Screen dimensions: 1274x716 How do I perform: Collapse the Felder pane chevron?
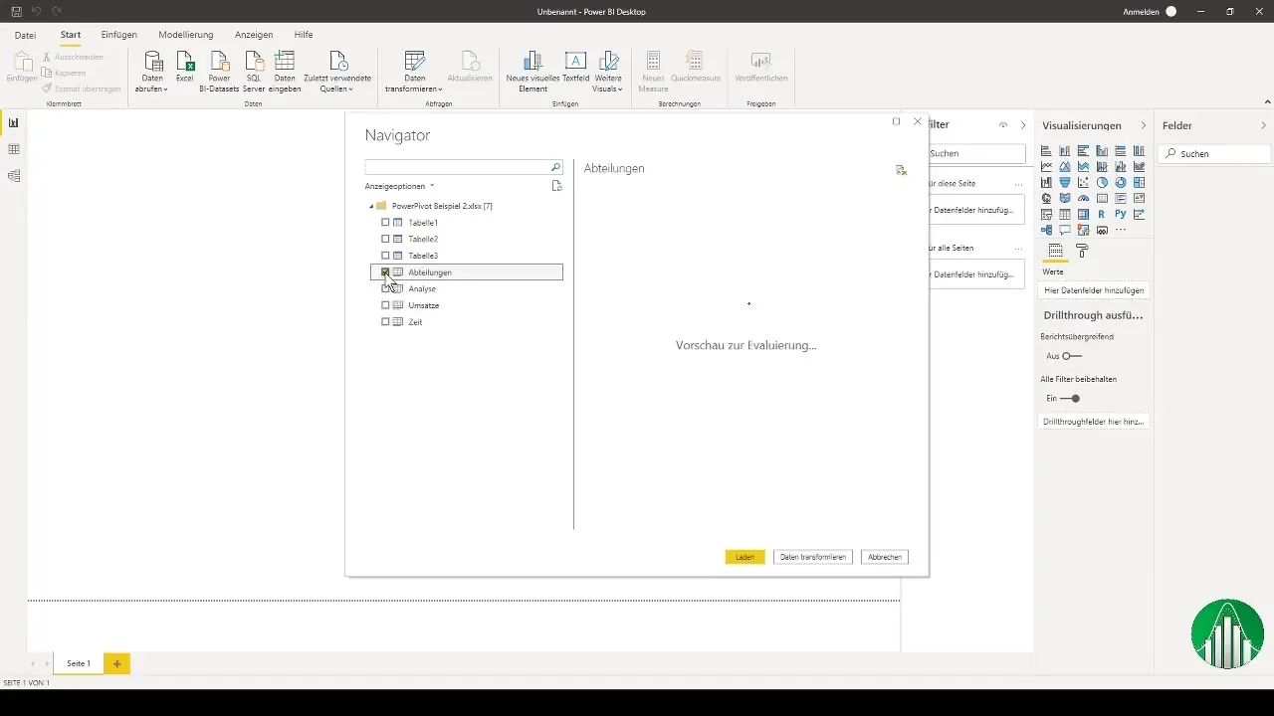point(1264,125)
